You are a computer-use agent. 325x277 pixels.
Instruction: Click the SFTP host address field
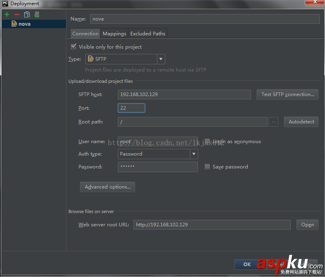(184, 94)
